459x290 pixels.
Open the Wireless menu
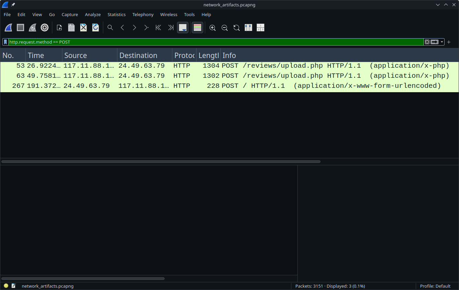169,14
